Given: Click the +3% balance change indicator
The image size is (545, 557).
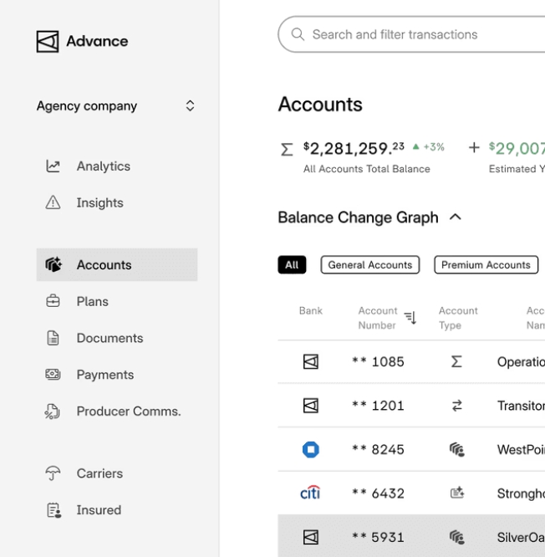Looking at the screenshot, I should pos(429,146).
